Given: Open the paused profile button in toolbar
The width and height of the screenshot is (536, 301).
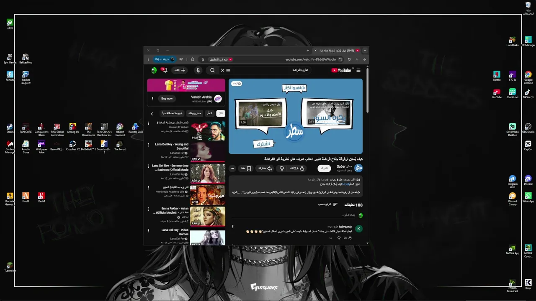Looking at the screenshot, I should (165, 59).
